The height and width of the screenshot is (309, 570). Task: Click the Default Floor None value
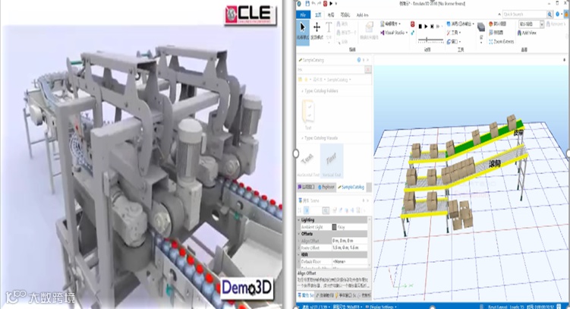coord(349,261)
